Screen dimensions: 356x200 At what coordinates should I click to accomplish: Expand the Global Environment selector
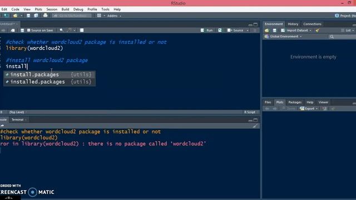point(283,37)
